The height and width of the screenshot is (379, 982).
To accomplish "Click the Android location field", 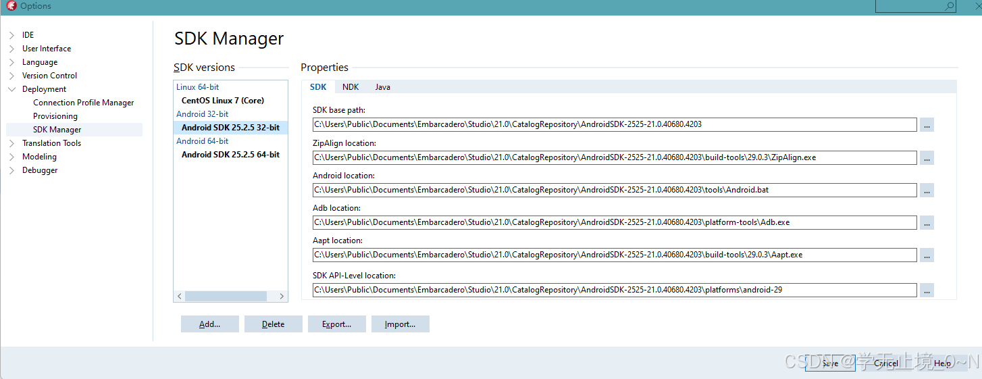I will pyautogui.click(x=615, y=190).
